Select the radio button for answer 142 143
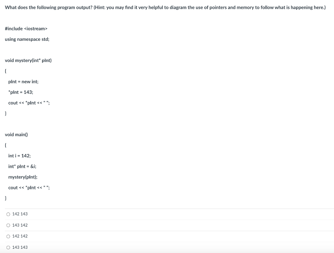 (x=8, y=214)
